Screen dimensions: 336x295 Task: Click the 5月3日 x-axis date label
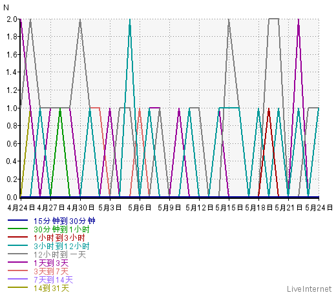(110, 208)
